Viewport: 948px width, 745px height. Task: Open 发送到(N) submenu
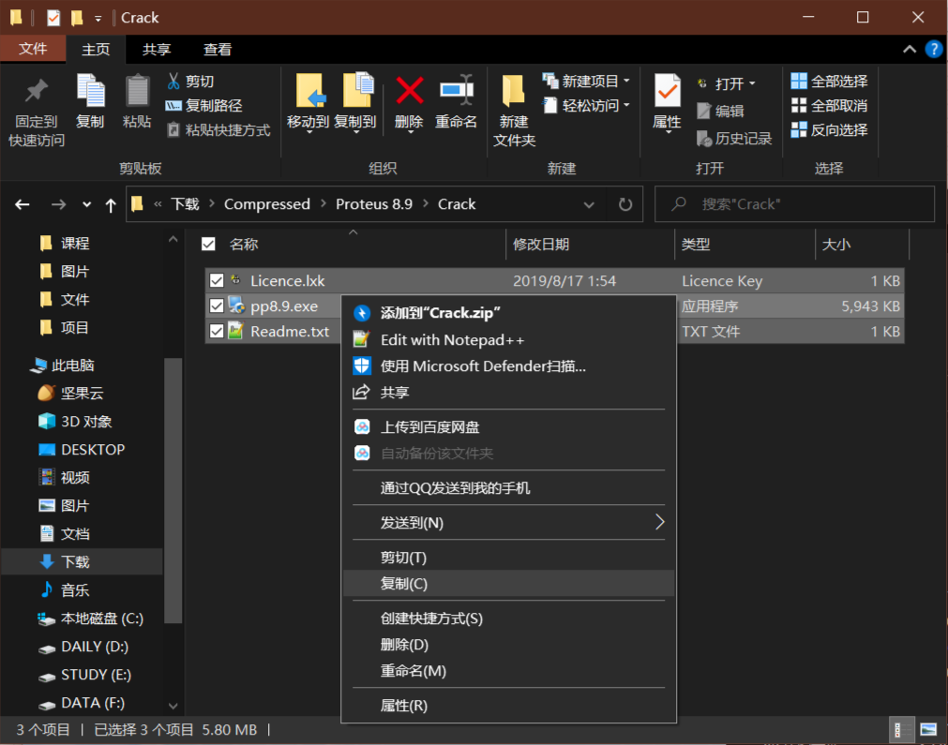click(x=509, y=523)
